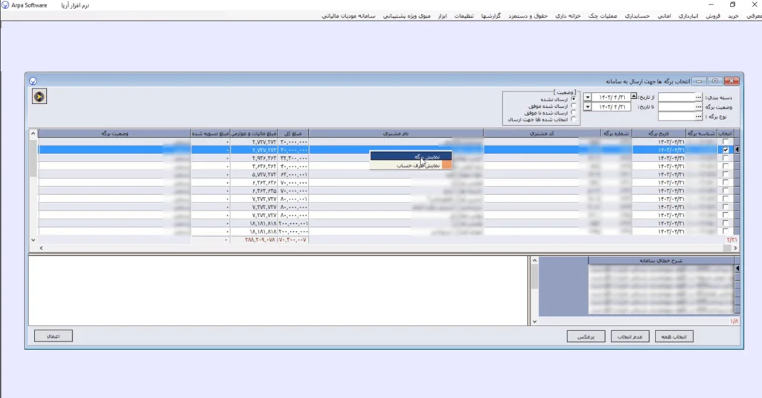
Task: Click the yellow arrow run button
Action: tap(39, 96)
